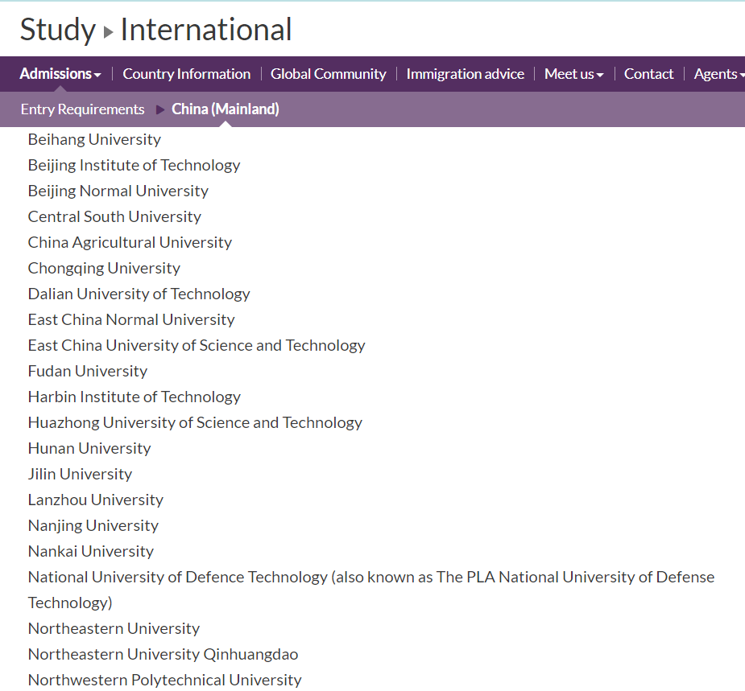Open the Contact page
Viewport: 745px width, 691px height.
648,74
